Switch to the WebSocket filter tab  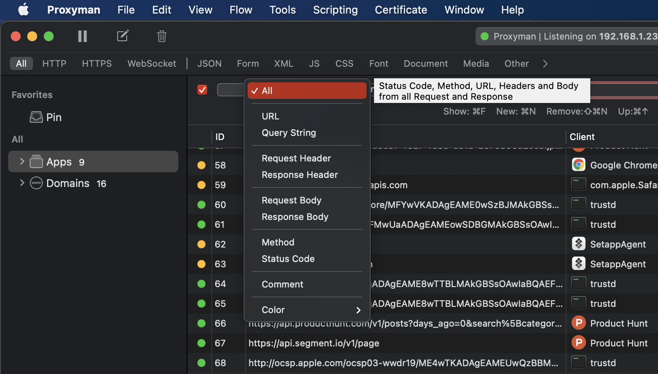pos(151,64)
